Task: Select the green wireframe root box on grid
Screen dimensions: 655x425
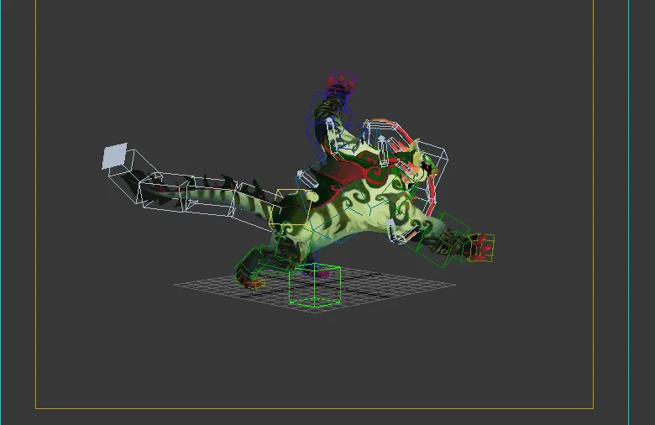Action: tap(315, 286)
